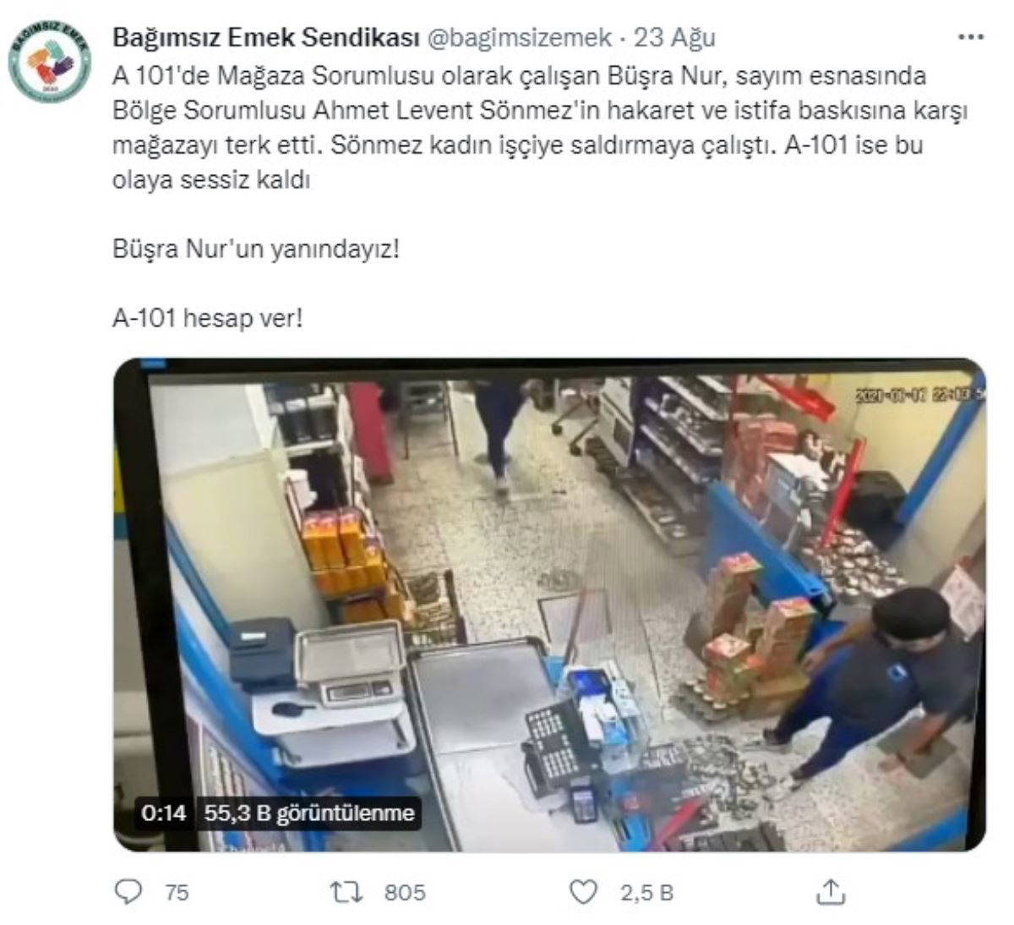Visit the @bagimsizemek handle link
The width and height of the screenshot is (1014, 925).
[519, 38]
